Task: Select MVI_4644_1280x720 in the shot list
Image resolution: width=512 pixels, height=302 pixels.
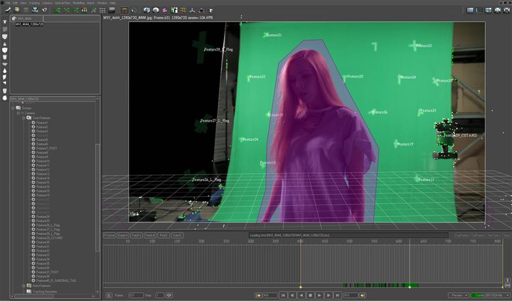Action: coord(29,24)
